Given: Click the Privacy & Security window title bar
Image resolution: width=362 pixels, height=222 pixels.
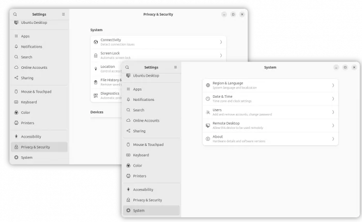Looking at the screenshot, I should (x=158, y=14).
